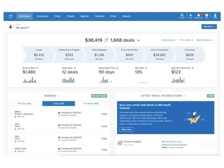This screenshot has height=168, width=224.
Task: Expand the 1,668 deals chevron
Action: click(x=138, y=40)
